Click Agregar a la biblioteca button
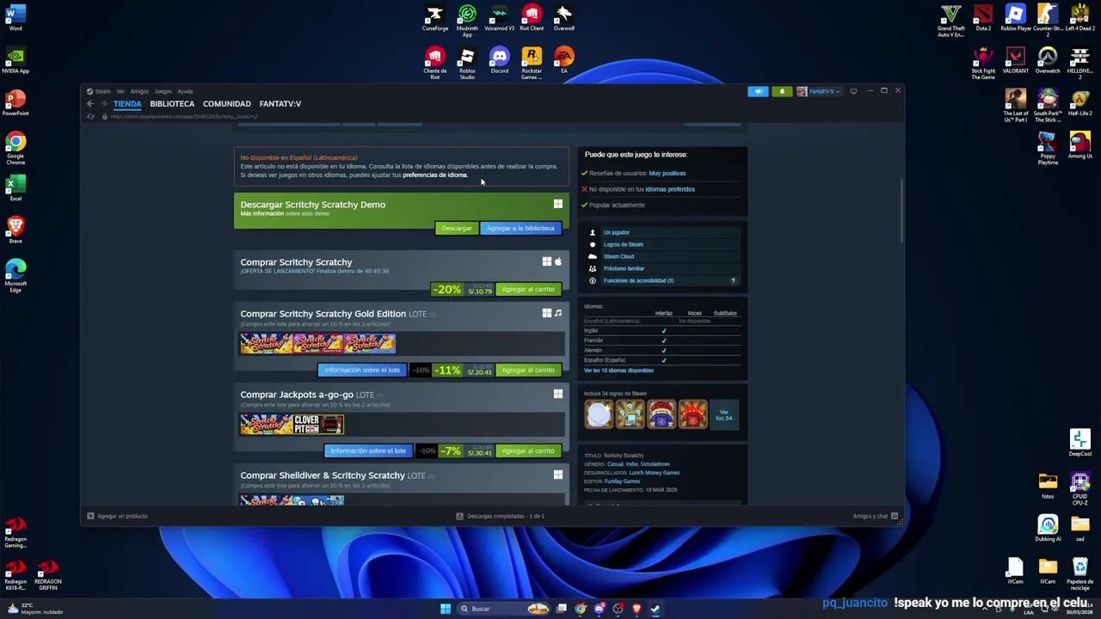The width and height of the screenshot is (1101, 619). (520, 228)
